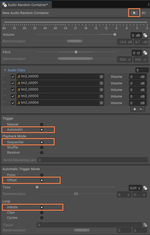
Task: Click the Audio Clips header label
Action: tap(16, 70)
